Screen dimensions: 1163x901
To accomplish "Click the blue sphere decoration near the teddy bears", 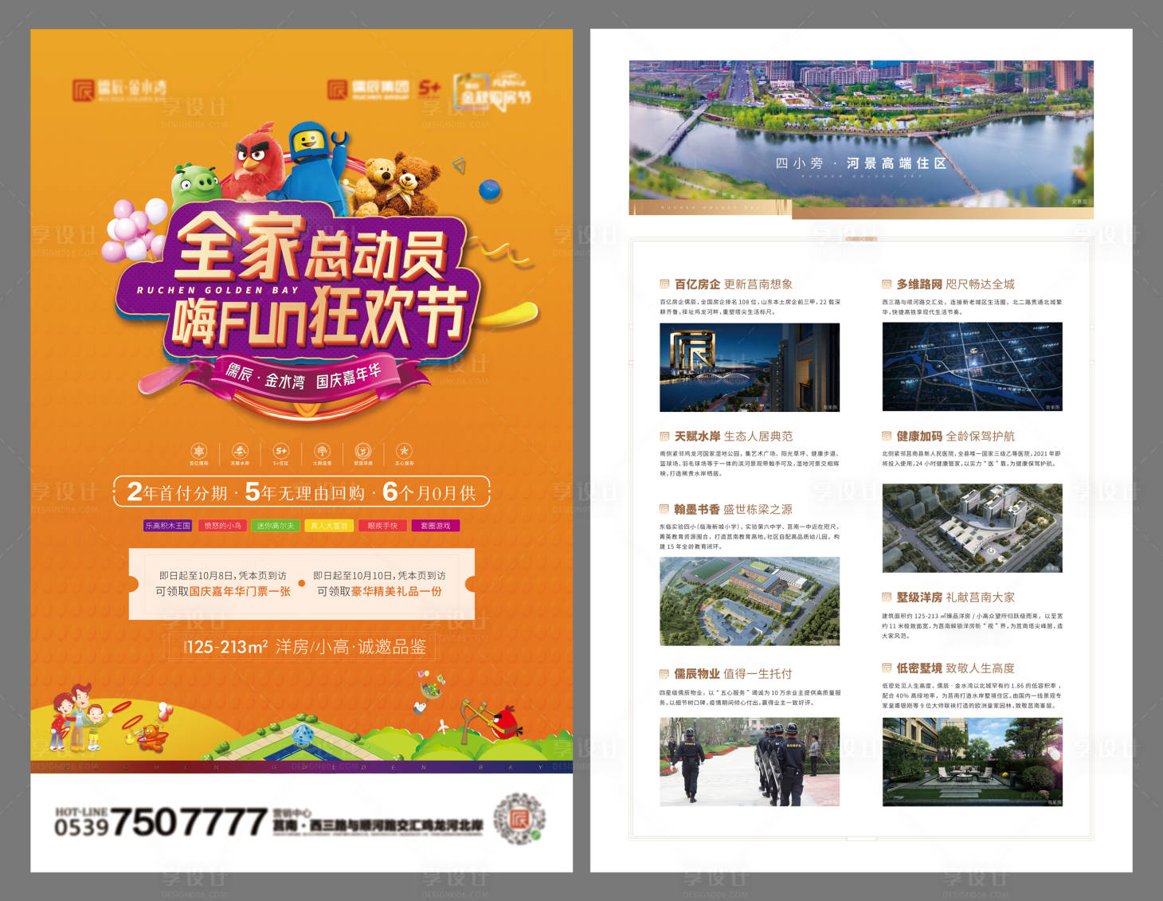I will tap(489, 190).
